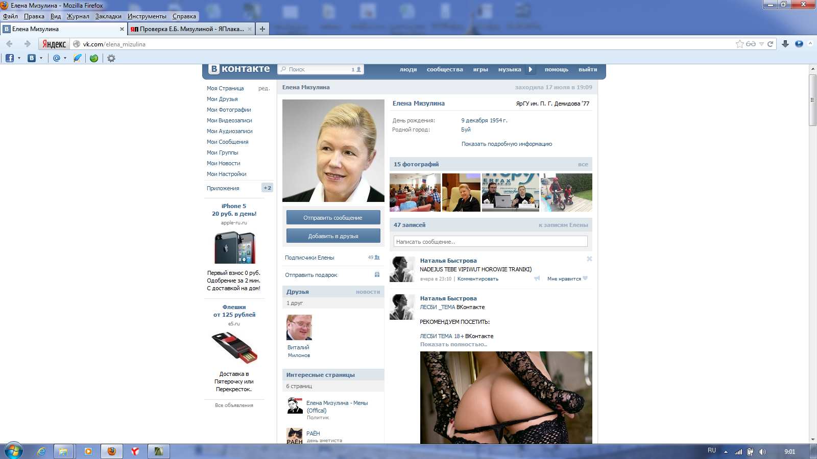Expand Показать подробную информацию
The width and height of the screenshot is (817, 459).
(x=507, y=144)
